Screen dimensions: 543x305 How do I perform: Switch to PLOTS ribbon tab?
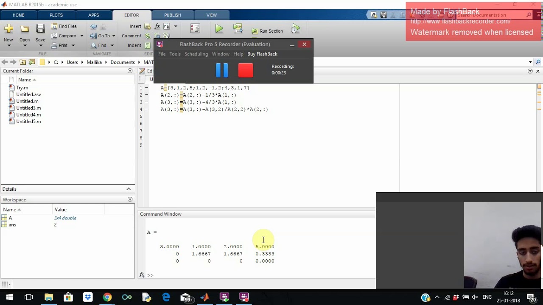point(56,15)
